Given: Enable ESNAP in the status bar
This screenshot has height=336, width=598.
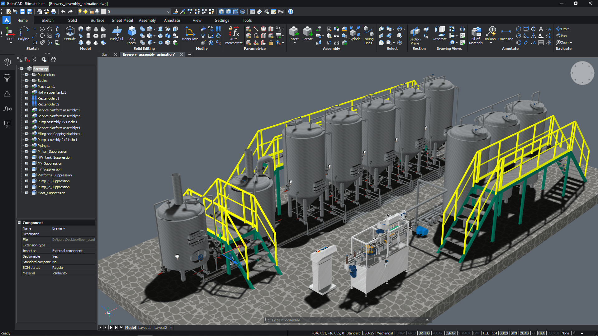Looking at the screenshot, I should coord(451,333).
